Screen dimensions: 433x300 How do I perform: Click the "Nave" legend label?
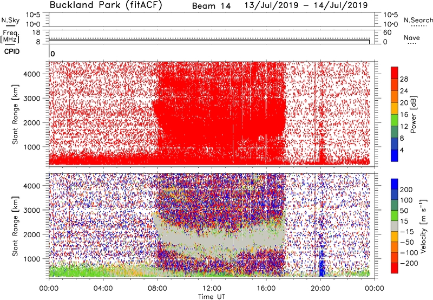[412, 37]
